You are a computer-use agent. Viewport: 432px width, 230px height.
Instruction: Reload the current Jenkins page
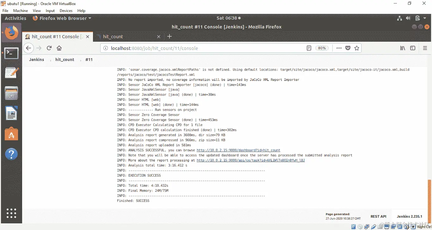(x=49, y=48)
